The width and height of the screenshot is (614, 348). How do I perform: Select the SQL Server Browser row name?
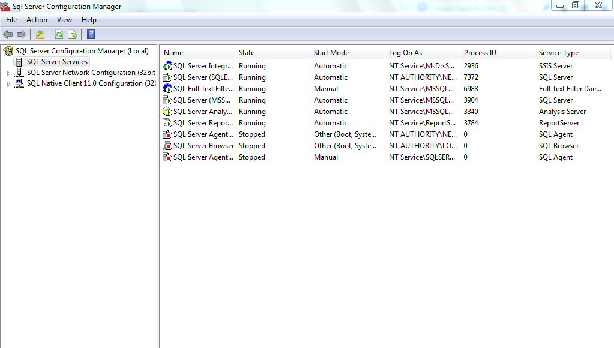[203, 146]
